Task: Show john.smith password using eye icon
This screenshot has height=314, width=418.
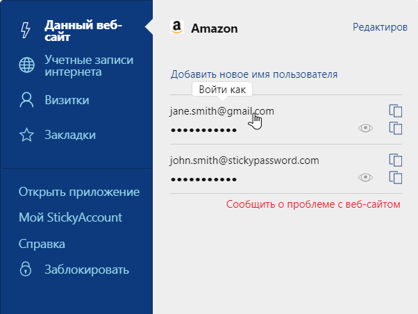Action: (x=365, y=177)
